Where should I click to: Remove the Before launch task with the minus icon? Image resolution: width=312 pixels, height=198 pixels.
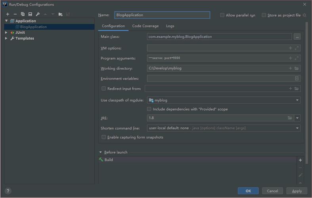point(300,168)
